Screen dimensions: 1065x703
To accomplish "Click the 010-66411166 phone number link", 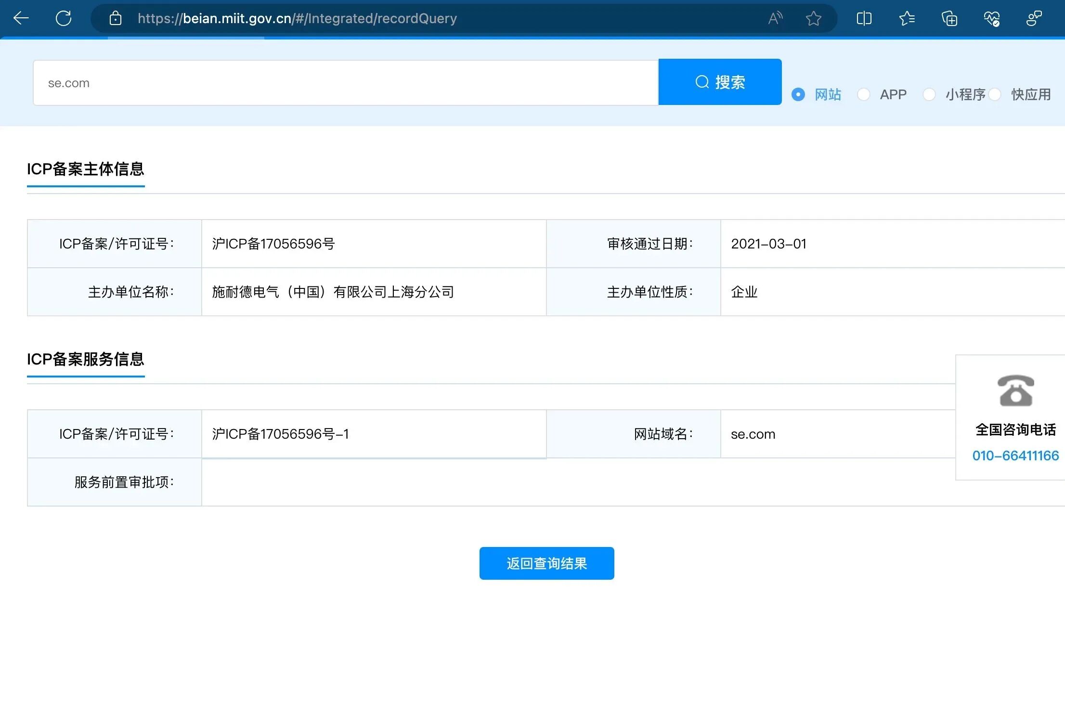I will pos(1015,456).
